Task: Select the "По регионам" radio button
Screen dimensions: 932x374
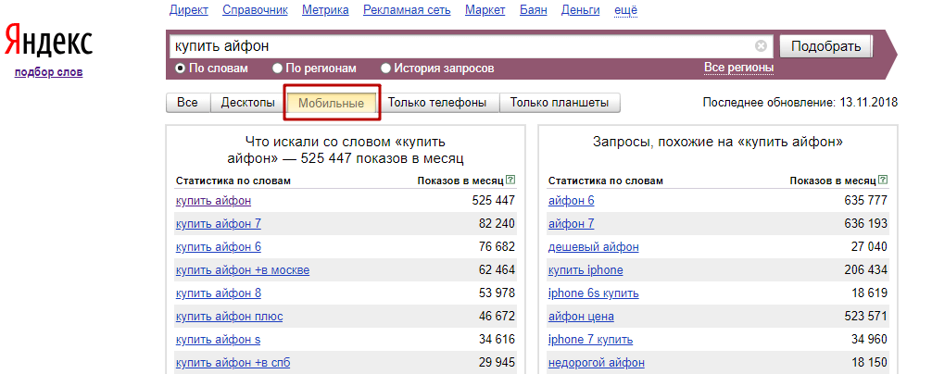Action: coord(278,69)
